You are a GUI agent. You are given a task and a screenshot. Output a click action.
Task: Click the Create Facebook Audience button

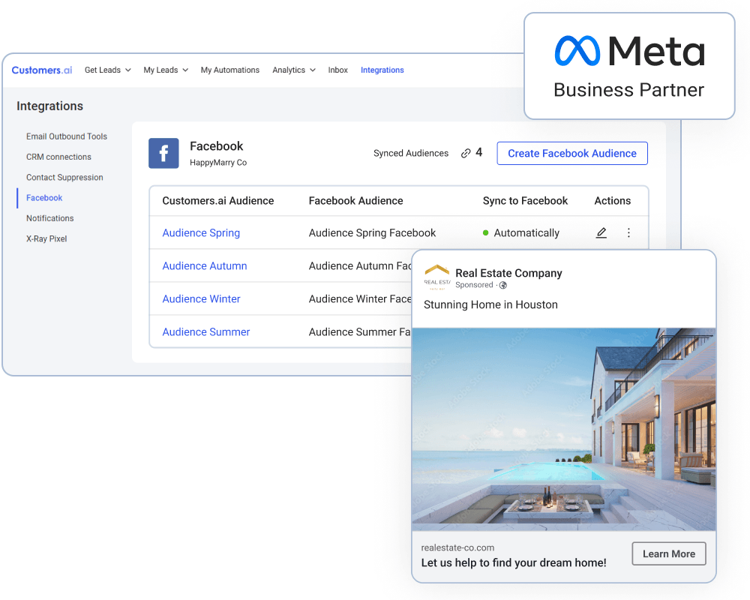tap(571, 153)
